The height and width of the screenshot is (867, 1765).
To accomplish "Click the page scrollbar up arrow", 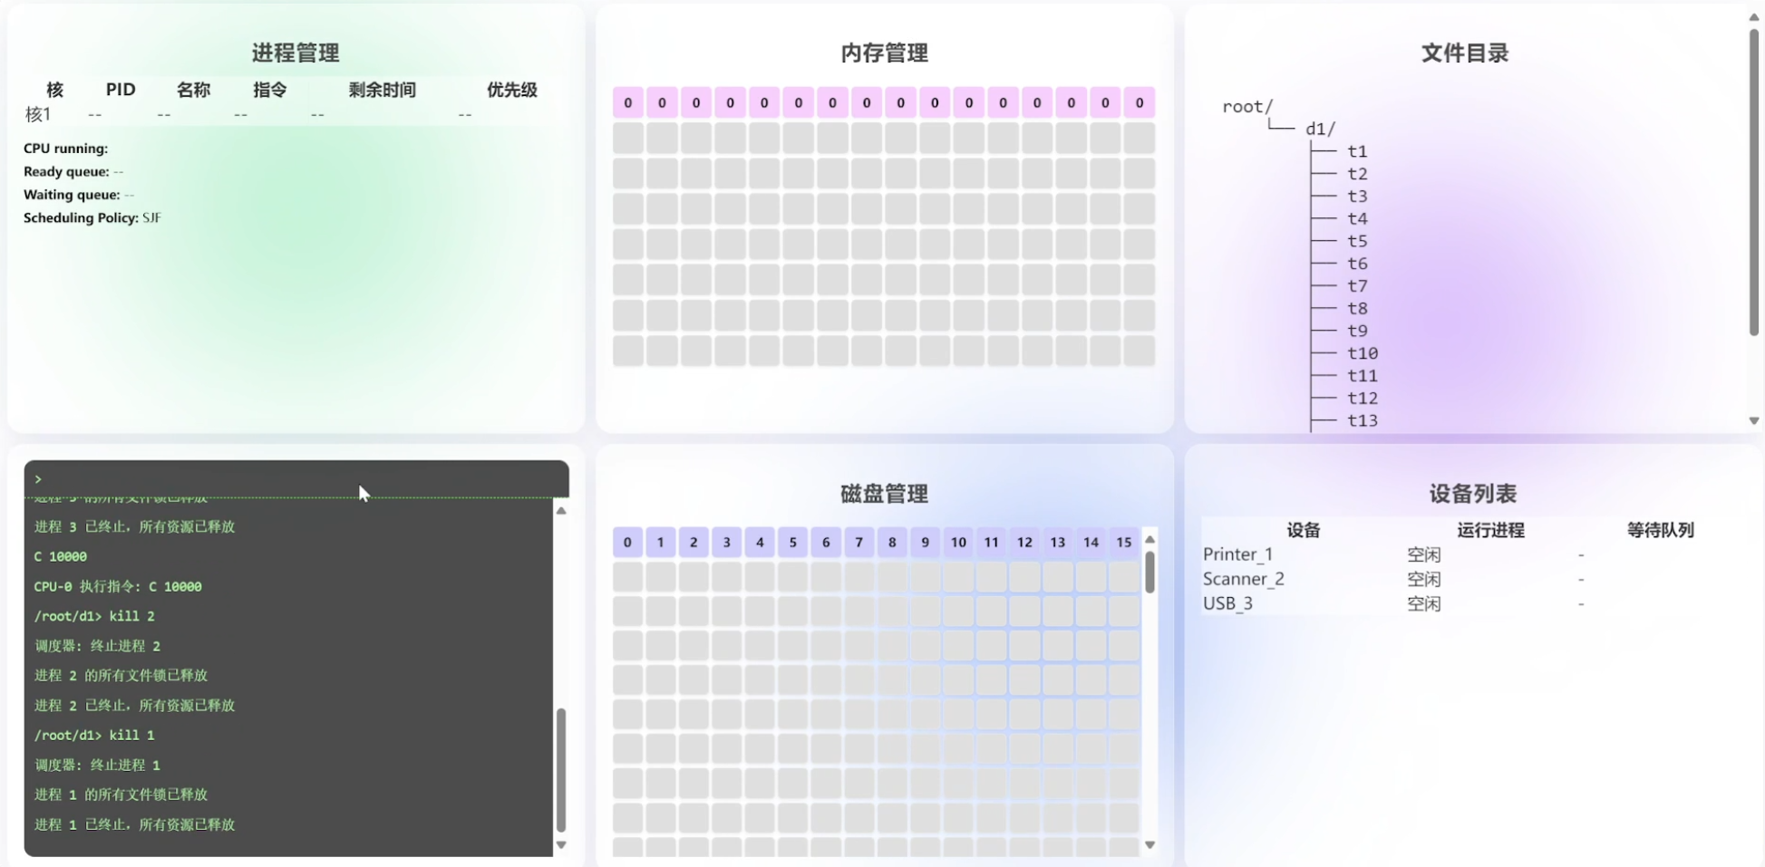I will 1754,17.
